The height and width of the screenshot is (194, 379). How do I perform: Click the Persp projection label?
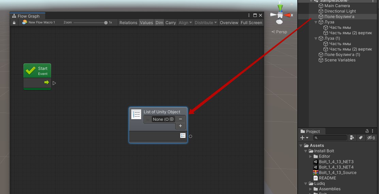coord(280,32)
